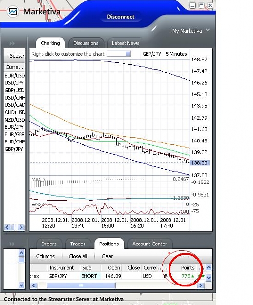Click the currency list scroll-left arrow

click(7, 227)
